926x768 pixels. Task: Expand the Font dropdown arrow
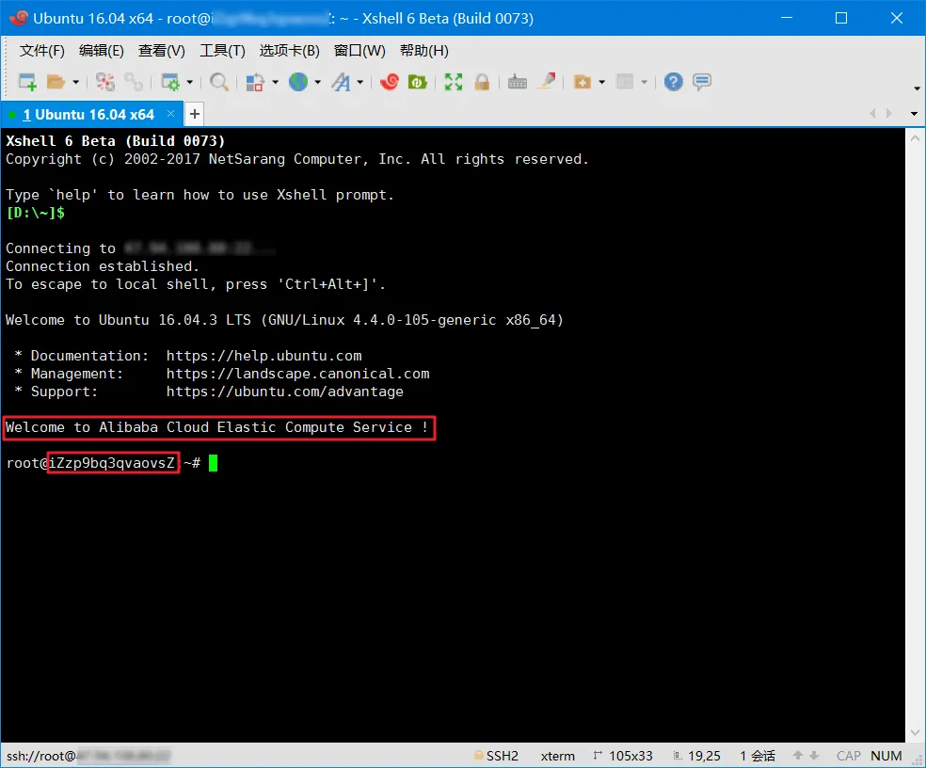point(360,82)
